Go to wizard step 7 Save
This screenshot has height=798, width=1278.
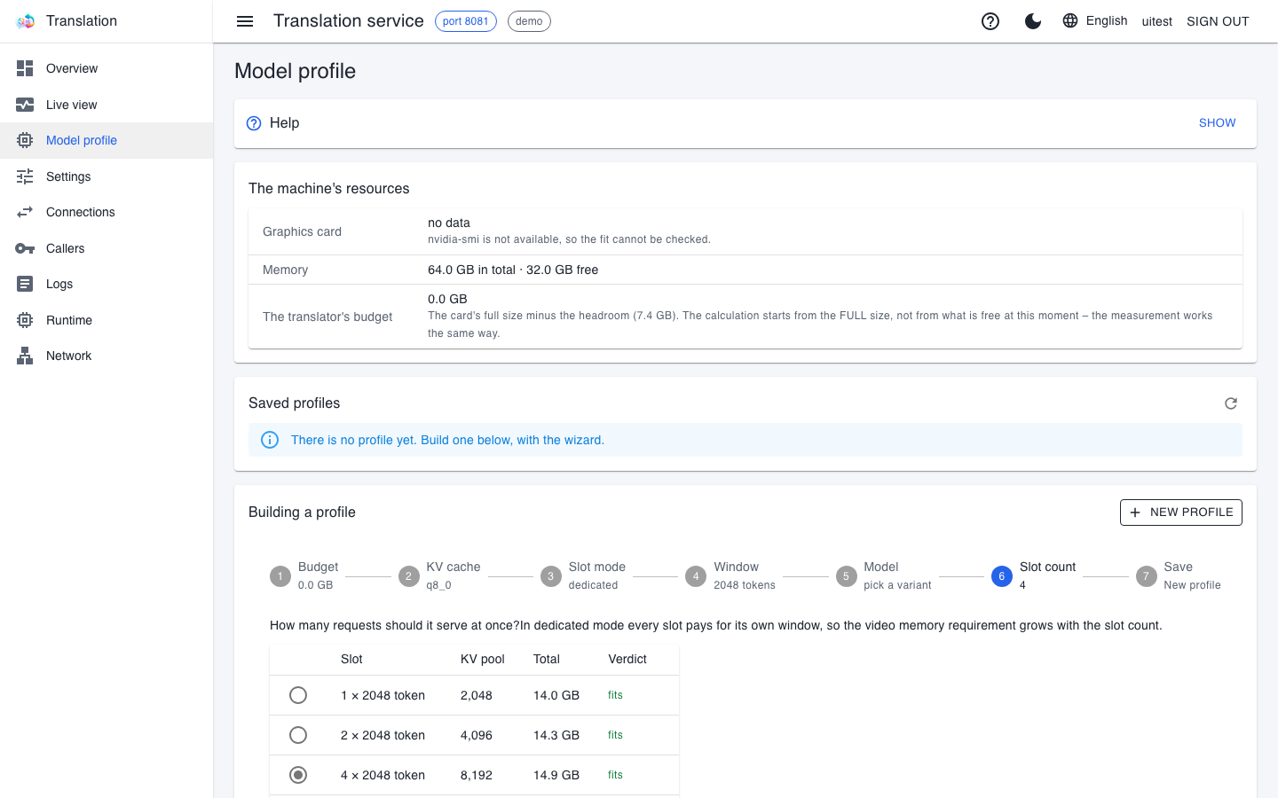pyautogui.click(x=1179, y=575)
